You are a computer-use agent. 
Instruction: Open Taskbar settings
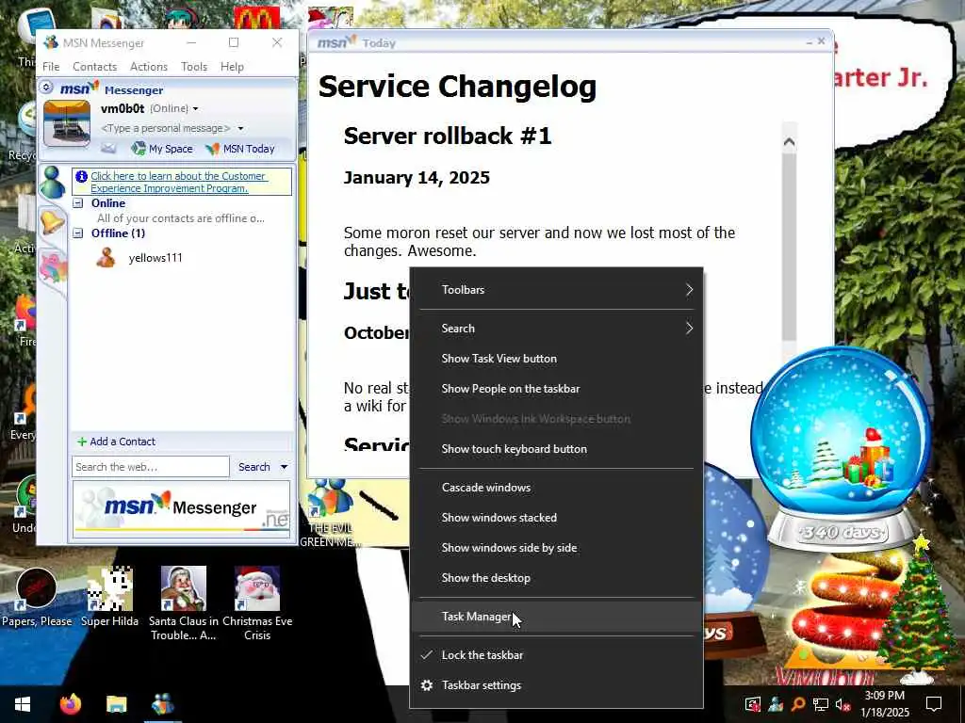click(x=556, y=685)
